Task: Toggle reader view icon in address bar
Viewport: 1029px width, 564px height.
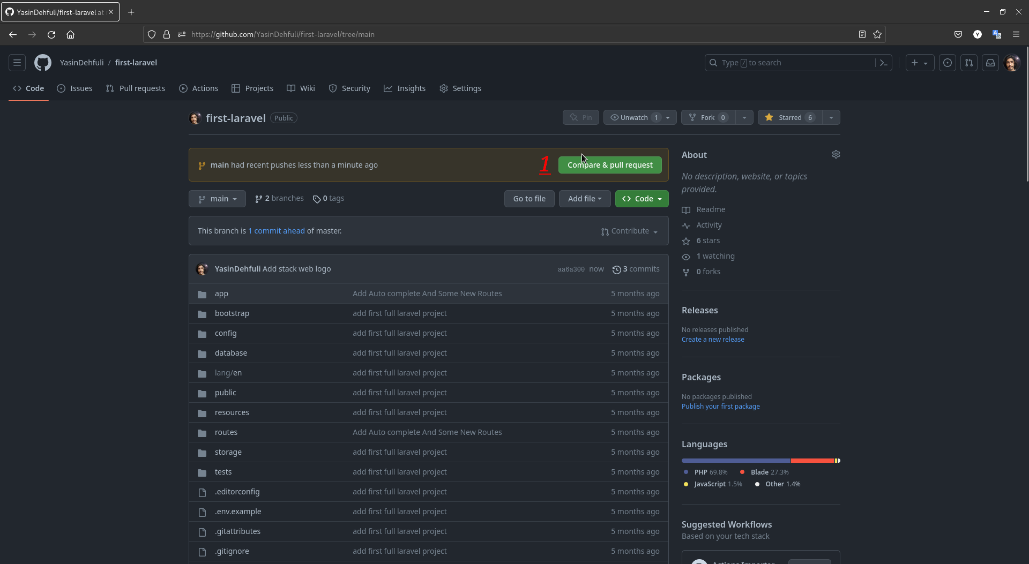Action: 862,34
